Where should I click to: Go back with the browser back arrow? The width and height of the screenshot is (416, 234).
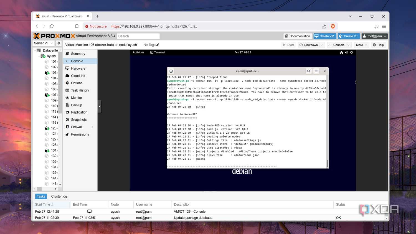coord(37,26)
